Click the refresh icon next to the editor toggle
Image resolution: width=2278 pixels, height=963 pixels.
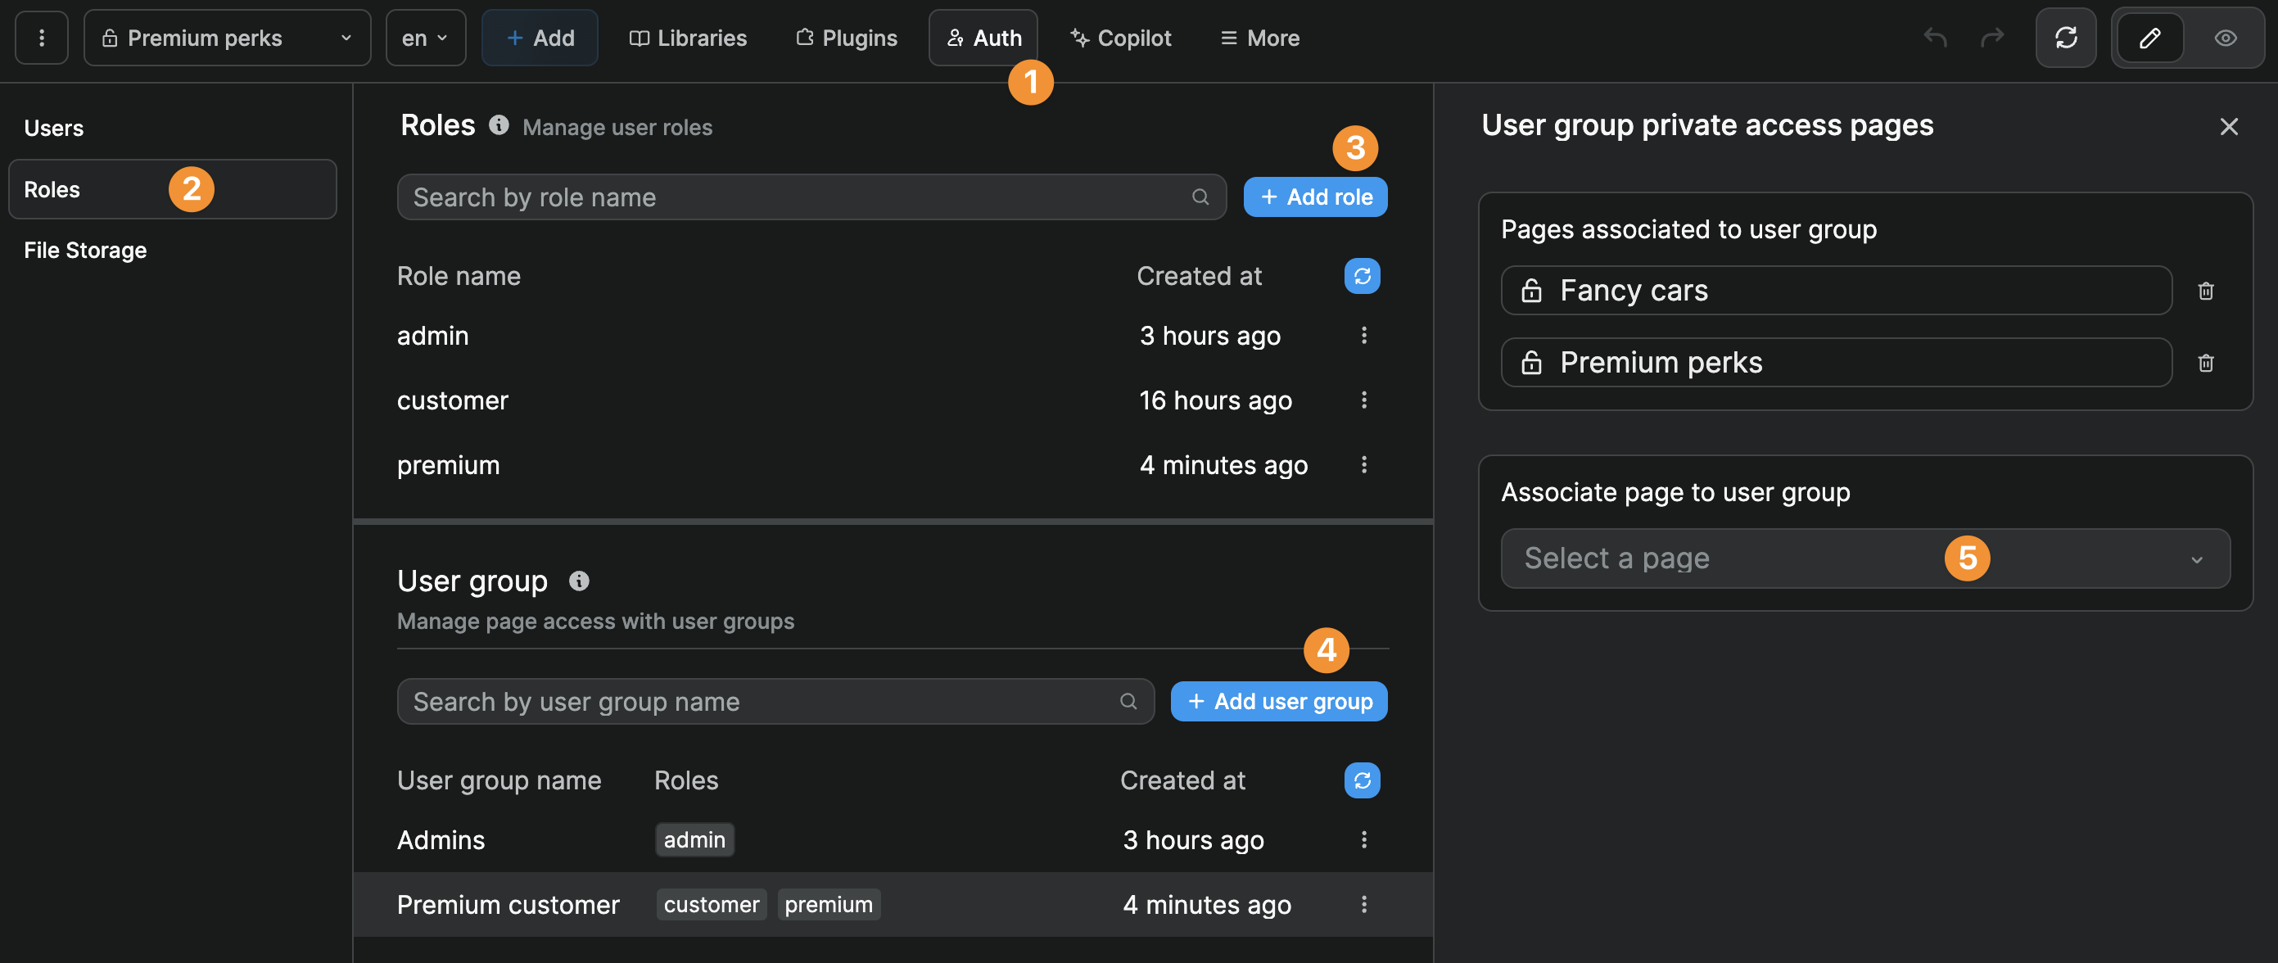point(2066,37)
